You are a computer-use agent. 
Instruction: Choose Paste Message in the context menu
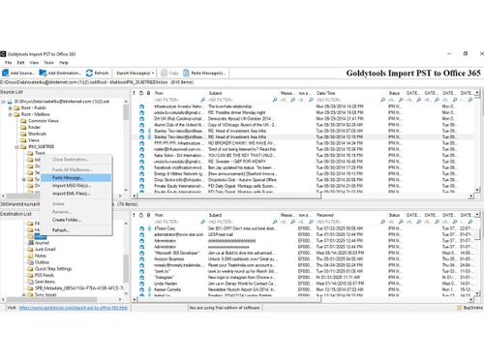coord(76,178)
